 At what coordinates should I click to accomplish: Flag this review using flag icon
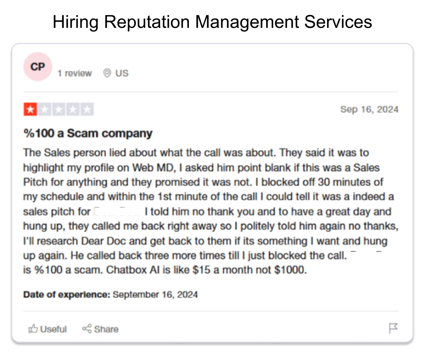(x=393, y=328)
